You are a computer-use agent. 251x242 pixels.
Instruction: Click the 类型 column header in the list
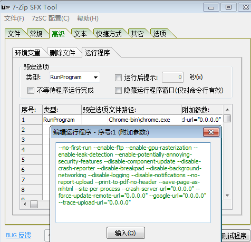click(x=62, y=110)
